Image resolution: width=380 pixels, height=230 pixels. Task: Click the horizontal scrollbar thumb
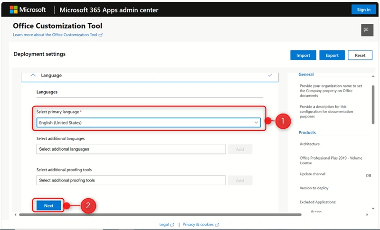click(160, 214)
